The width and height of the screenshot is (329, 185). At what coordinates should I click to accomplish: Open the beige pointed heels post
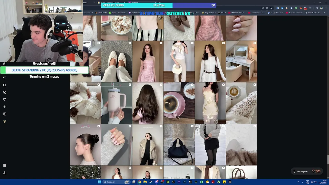point(179,28)
